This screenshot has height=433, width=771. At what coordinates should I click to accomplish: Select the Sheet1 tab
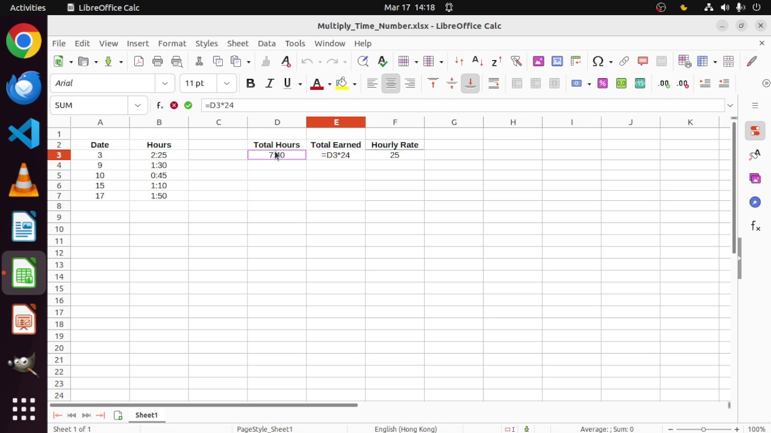[146, 415]
